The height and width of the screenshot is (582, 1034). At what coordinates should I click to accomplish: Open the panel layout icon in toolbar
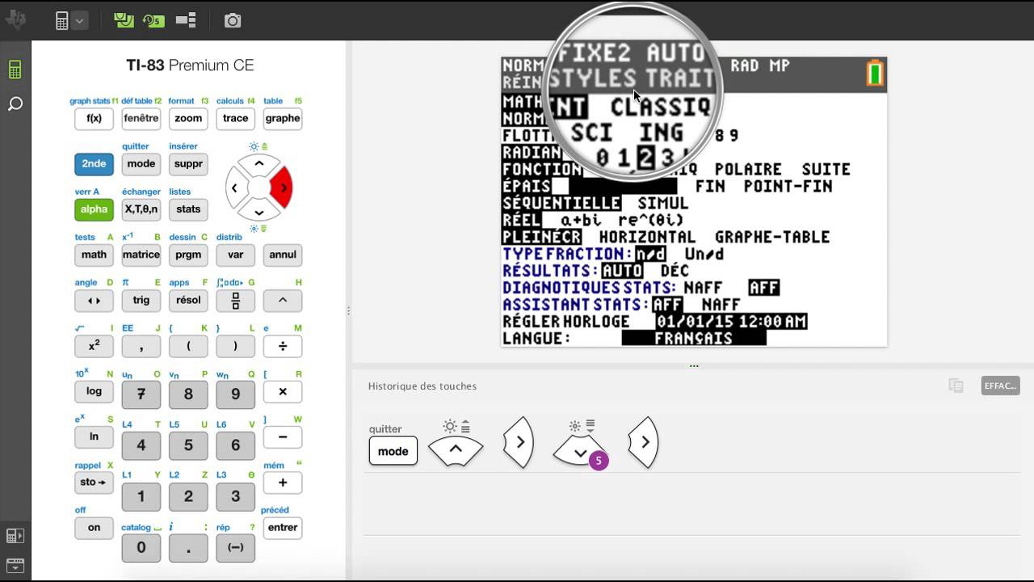186,20
